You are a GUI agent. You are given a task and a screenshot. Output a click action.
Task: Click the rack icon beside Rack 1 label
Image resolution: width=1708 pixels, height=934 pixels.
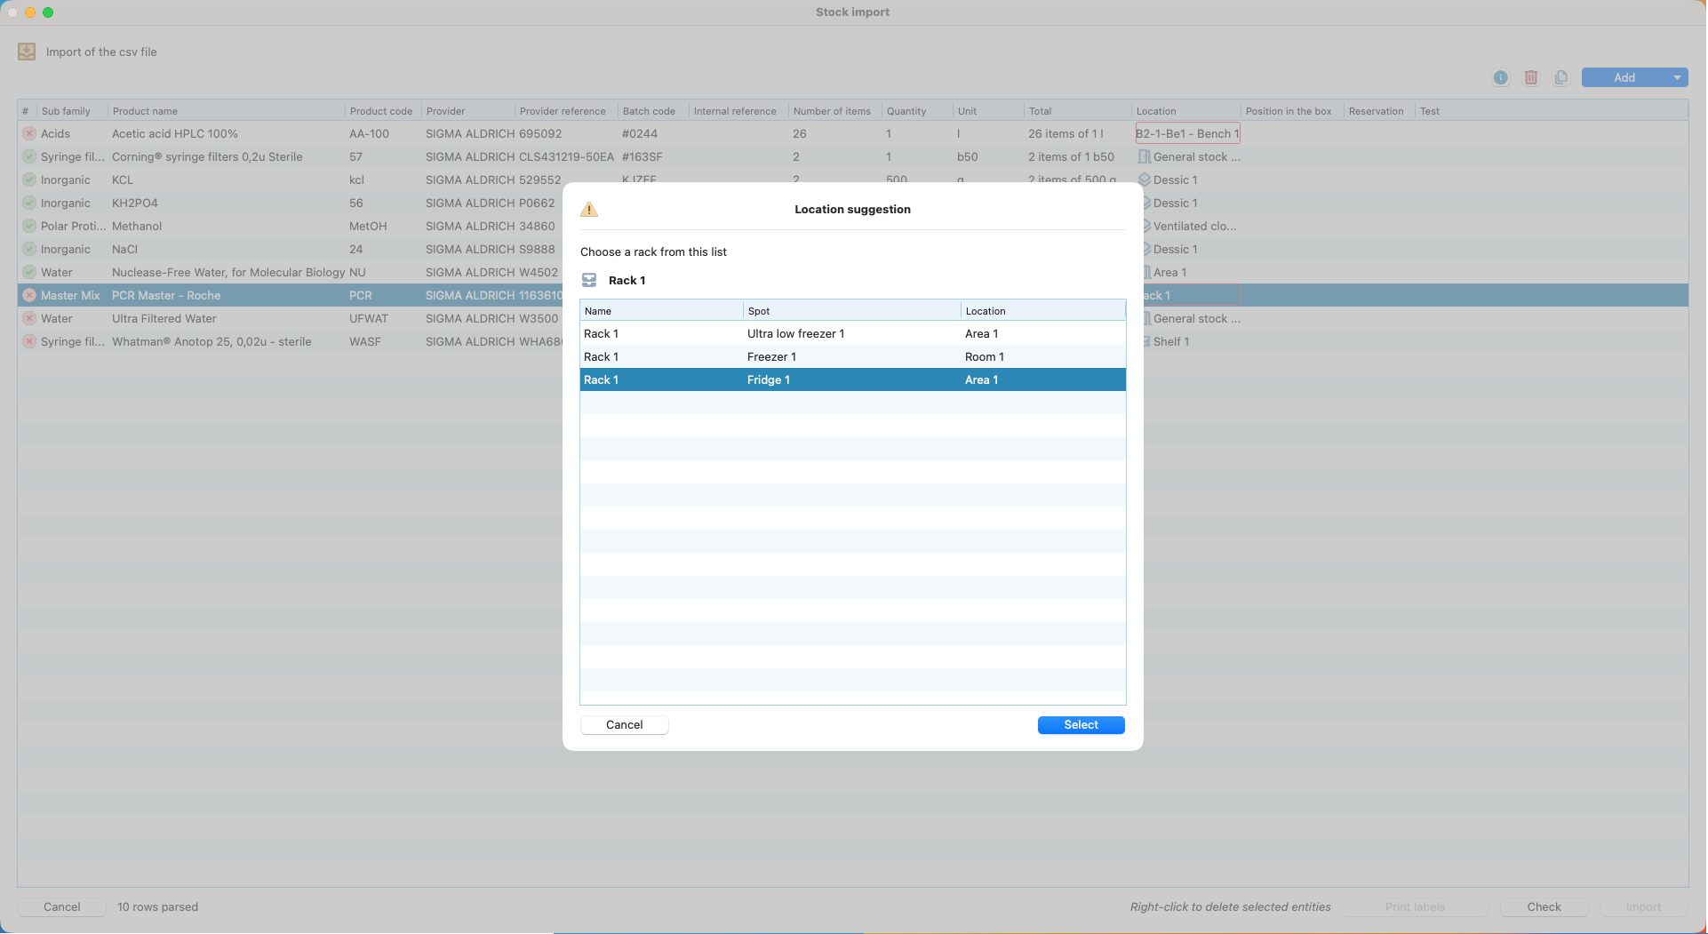589,281
